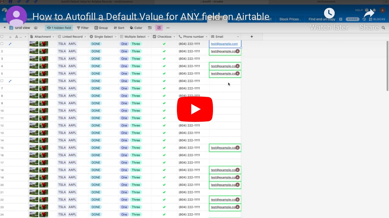Open the three-dot more options menu

[x=168, y=28]
